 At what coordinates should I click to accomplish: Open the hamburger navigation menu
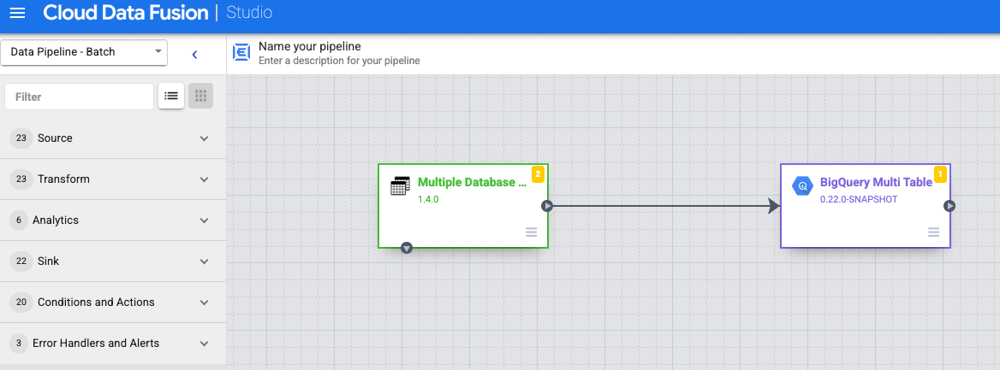coord(17,14)
